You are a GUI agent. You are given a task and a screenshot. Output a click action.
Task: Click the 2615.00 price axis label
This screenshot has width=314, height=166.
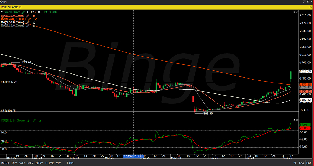point(305,15)
